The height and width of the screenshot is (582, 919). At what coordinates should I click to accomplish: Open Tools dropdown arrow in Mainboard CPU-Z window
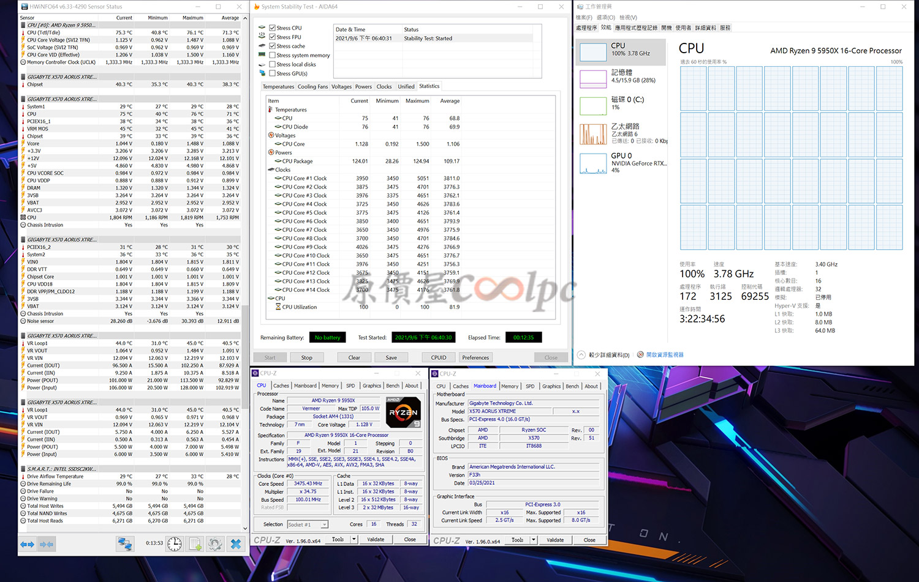click(534, 540)
